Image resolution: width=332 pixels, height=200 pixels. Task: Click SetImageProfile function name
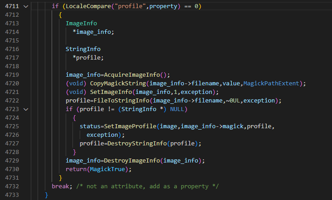point(130,126)
